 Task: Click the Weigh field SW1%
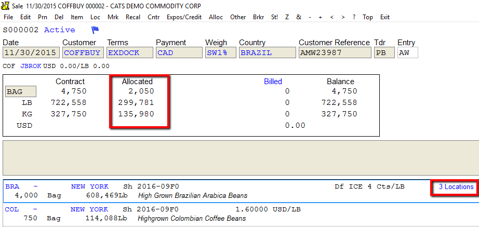click(221, 52)
